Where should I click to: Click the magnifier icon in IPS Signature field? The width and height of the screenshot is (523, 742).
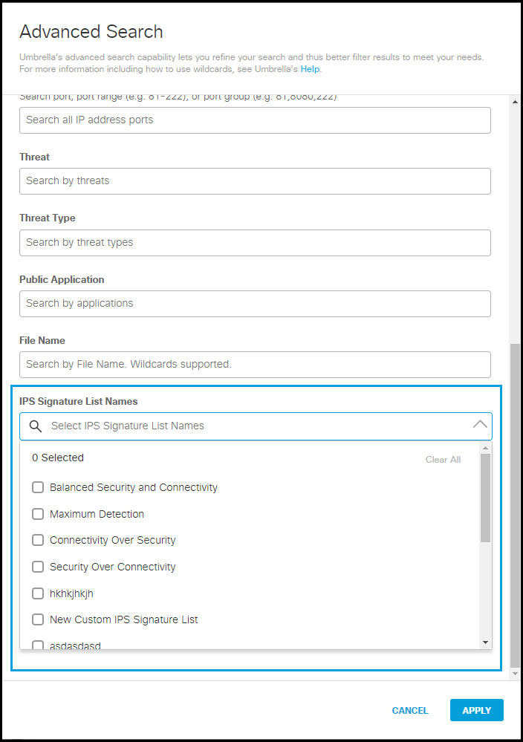[x=34, y=426]
